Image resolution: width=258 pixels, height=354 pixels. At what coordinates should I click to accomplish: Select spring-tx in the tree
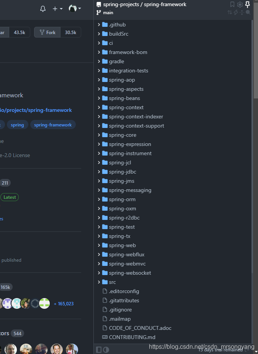pyautogui.click(x=119, y=236)
